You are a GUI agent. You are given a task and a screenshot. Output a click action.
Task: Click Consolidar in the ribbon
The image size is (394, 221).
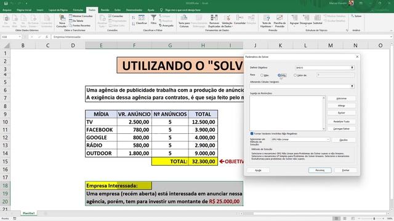(x=239, y=20)
